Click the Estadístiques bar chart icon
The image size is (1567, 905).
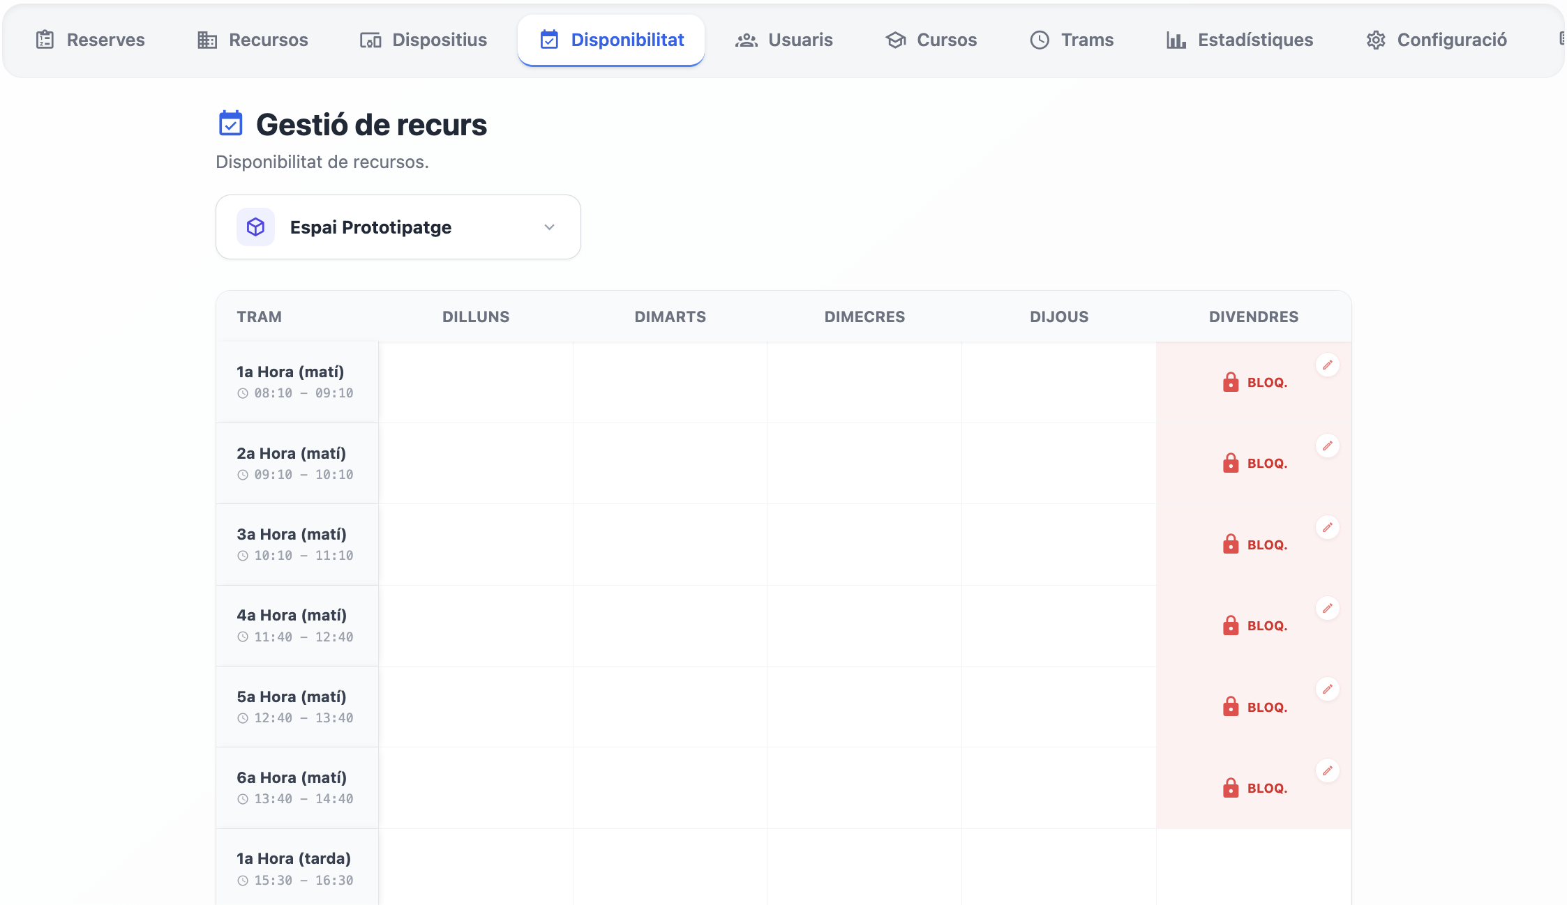pyautogui.click(x=1176, y=40)
